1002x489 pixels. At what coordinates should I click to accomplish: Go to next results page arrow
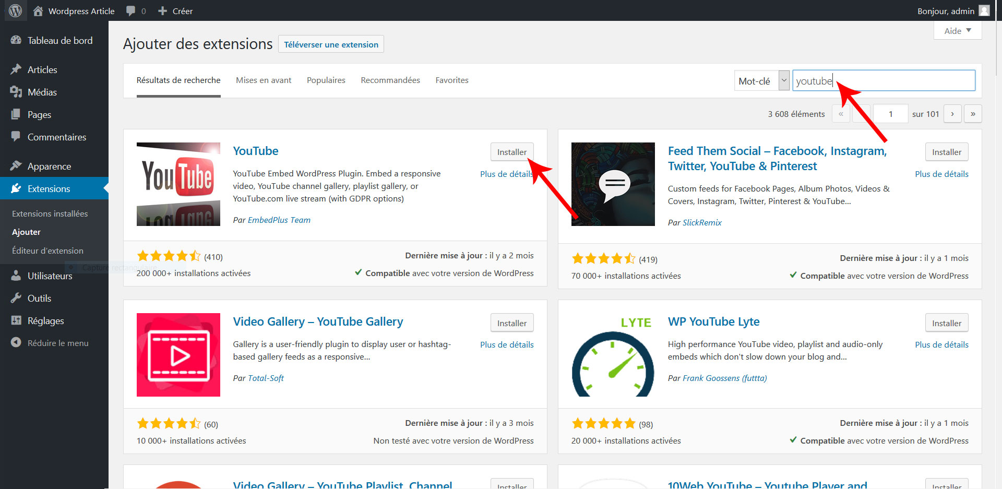click(952, 114)
